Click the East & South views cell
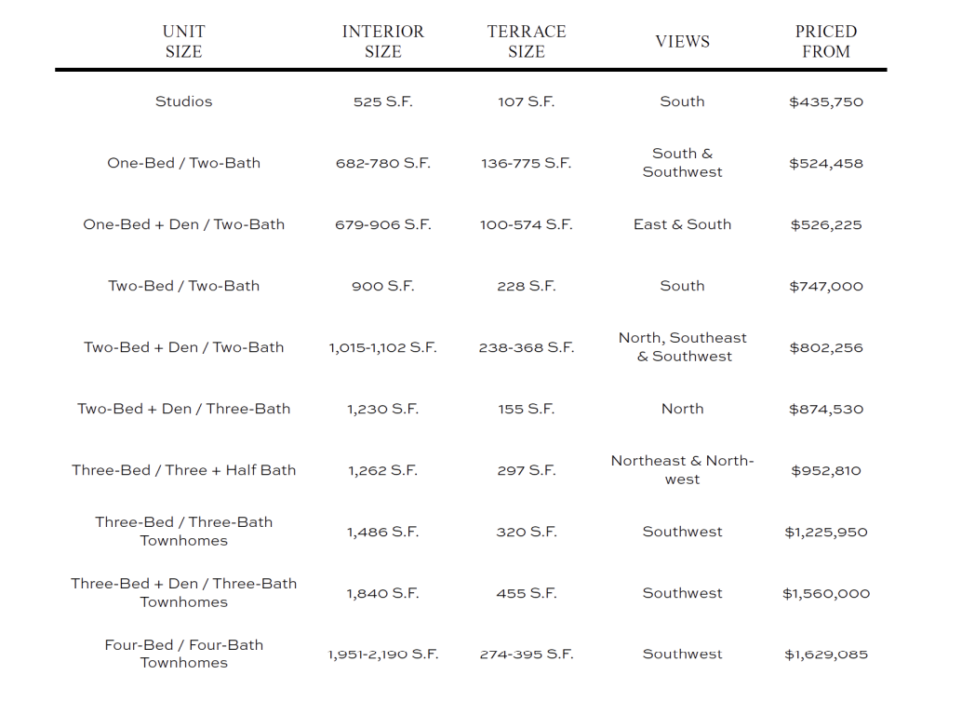This screenshot has height=702, width=975. click(682, 224)
